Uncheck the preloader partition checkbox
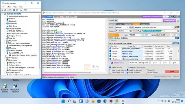The width and height of the screenshot is (185, 104). pos(110,49)
